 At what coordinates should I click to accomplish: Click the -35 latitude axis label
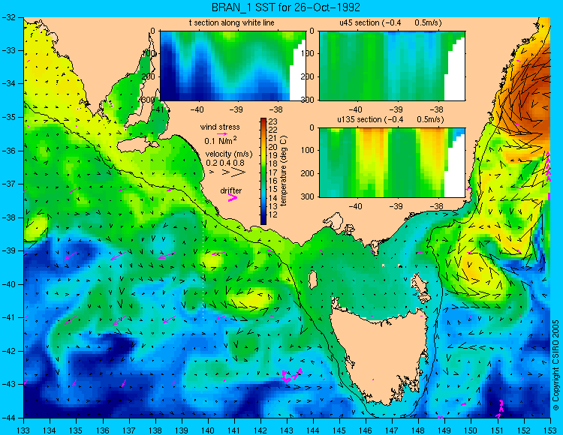[x=9, y=117]
